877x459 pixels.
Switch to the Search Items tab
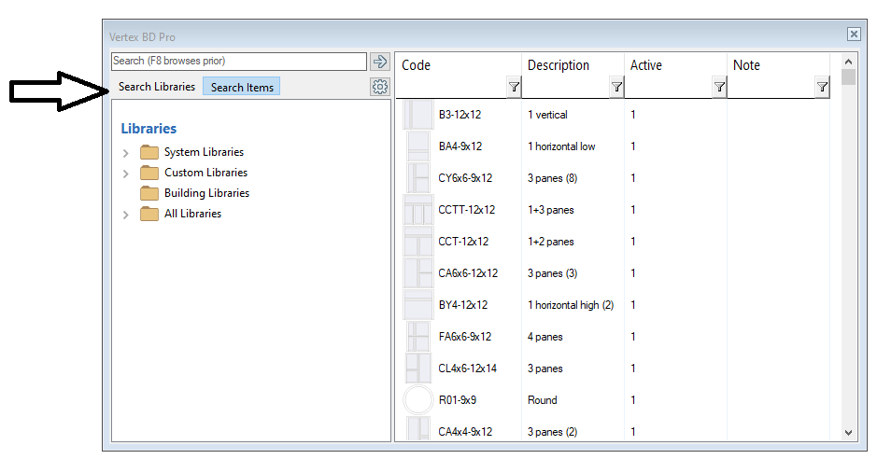242,87
